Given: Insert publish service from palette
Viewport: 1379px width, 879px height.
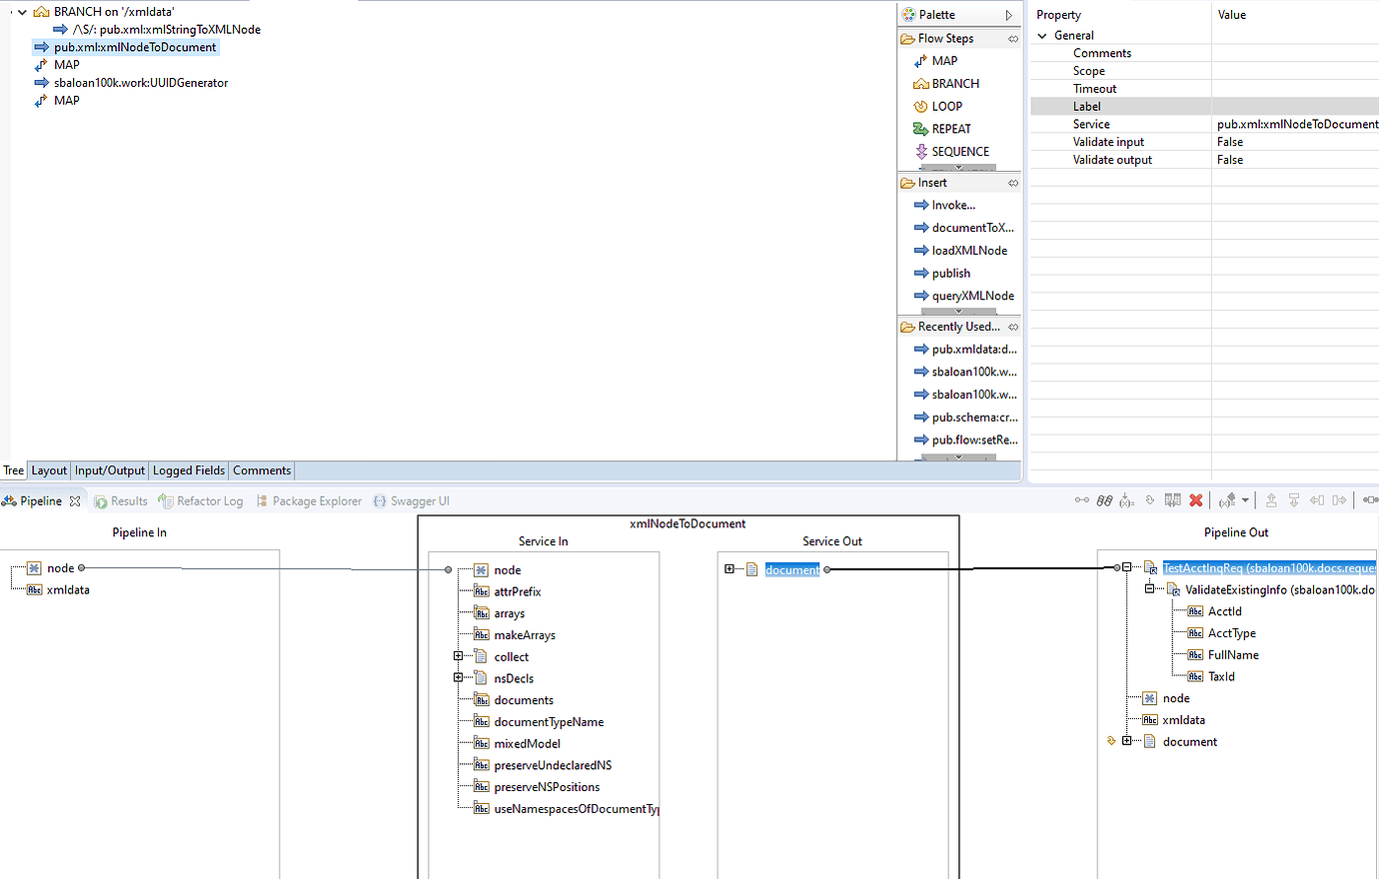Looking at the screenshot, I should pyautogui.click(x=950, y=274).
